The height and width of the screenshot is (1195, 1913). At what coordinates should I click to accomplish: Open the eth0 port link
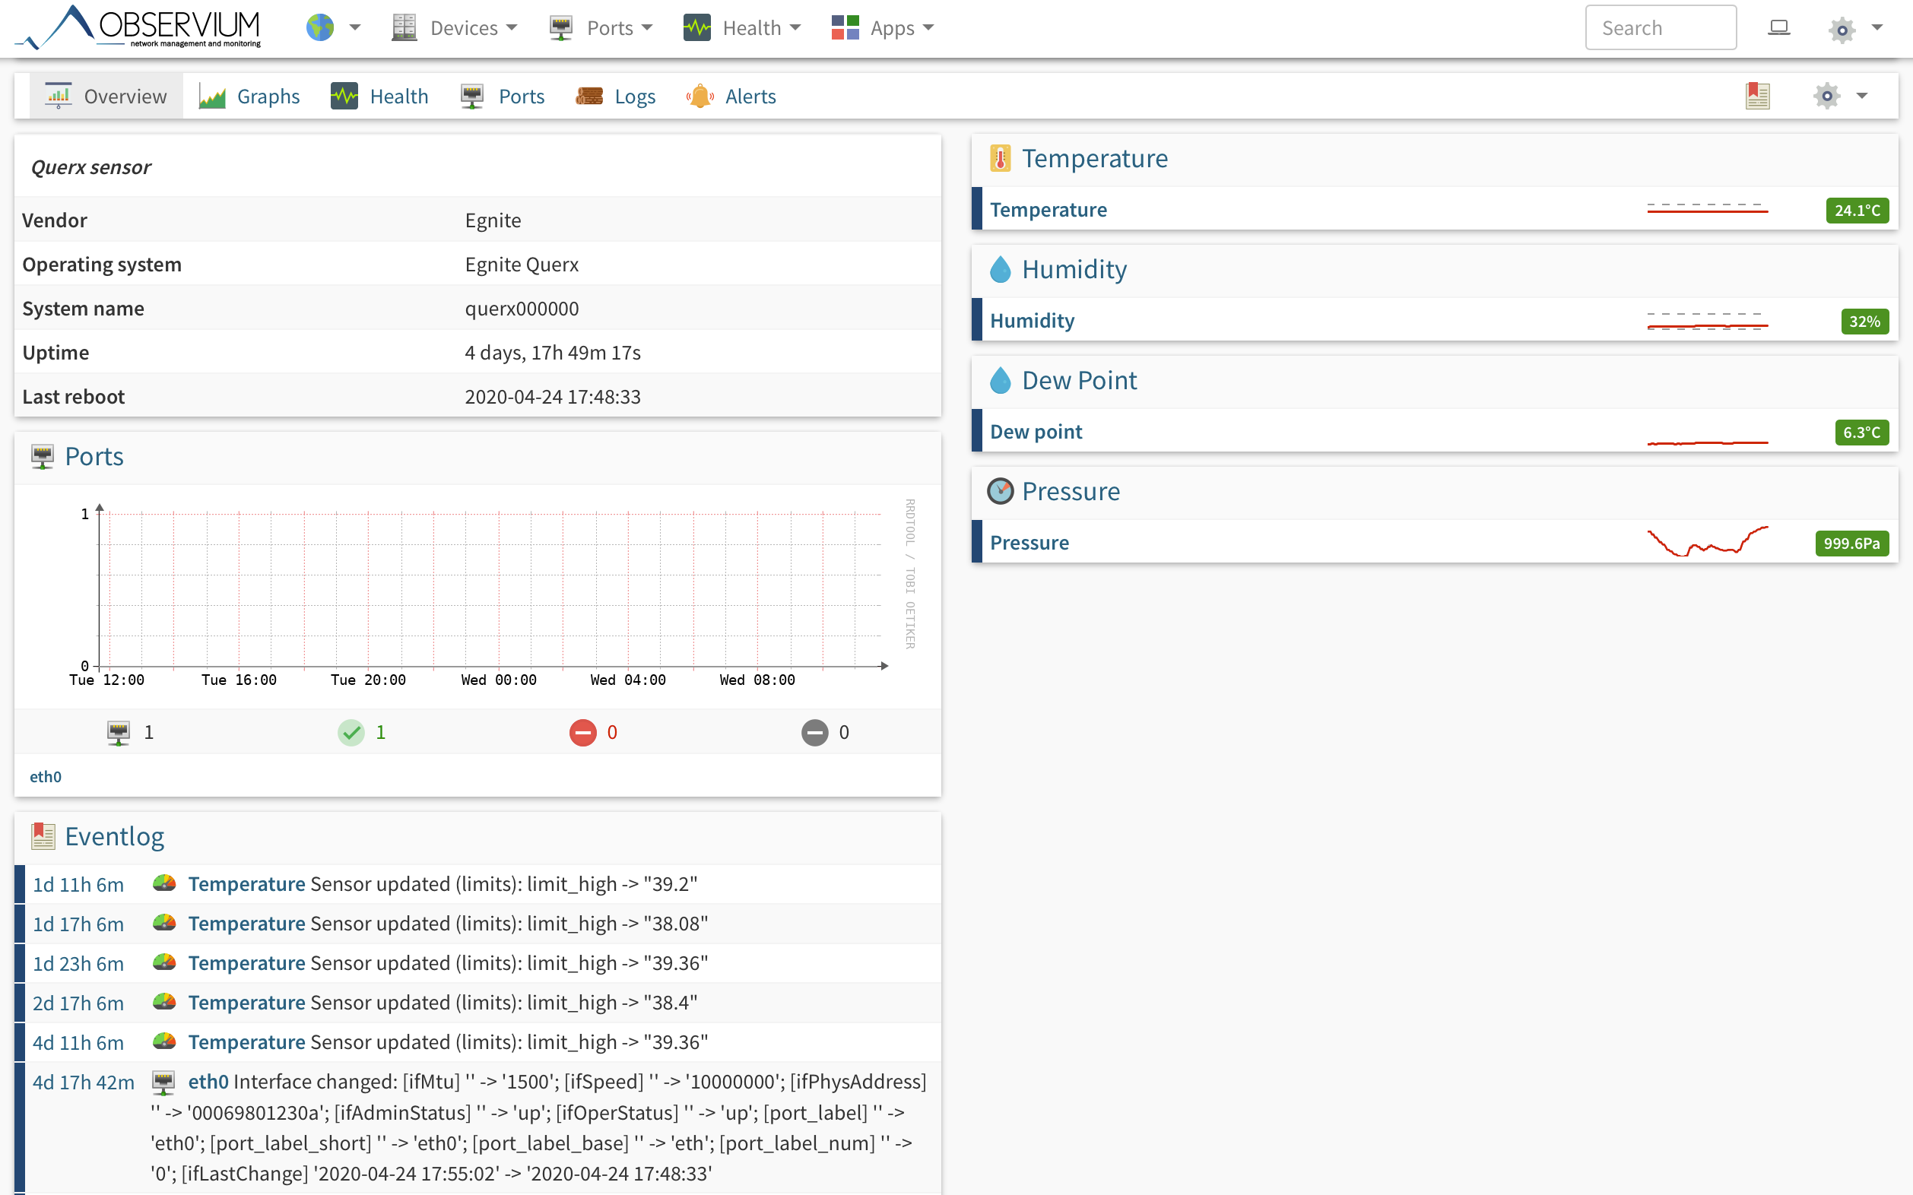[x=45, y=777]
